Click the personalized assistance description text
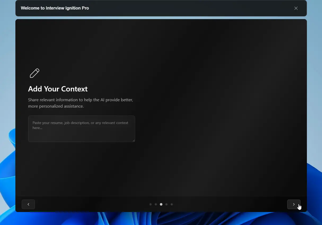This screenshot has width=322, height=225. (x=80, y=103)
